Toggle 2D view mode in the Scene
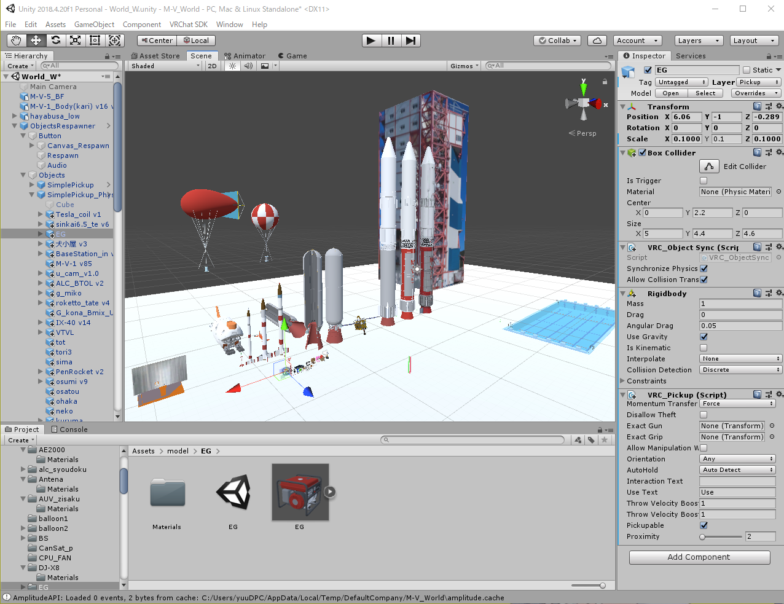784x604 pixels. tap(212, 66)
